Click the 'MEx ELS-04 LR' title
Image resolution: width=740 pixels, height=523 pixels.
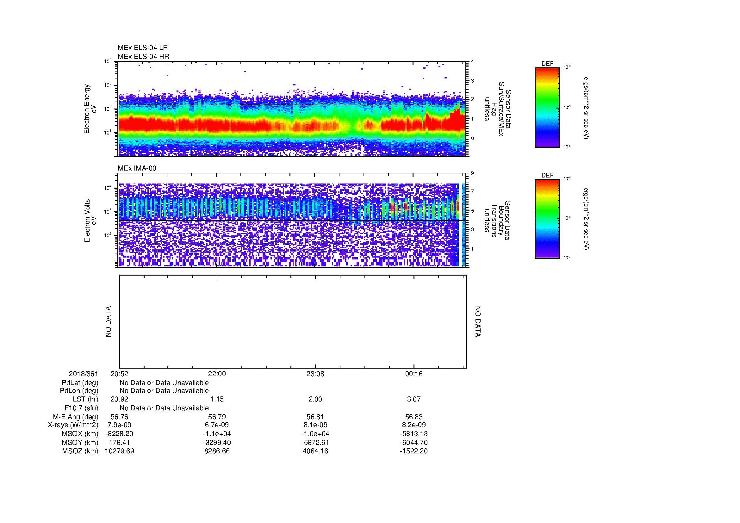click(x=143, y=48)
